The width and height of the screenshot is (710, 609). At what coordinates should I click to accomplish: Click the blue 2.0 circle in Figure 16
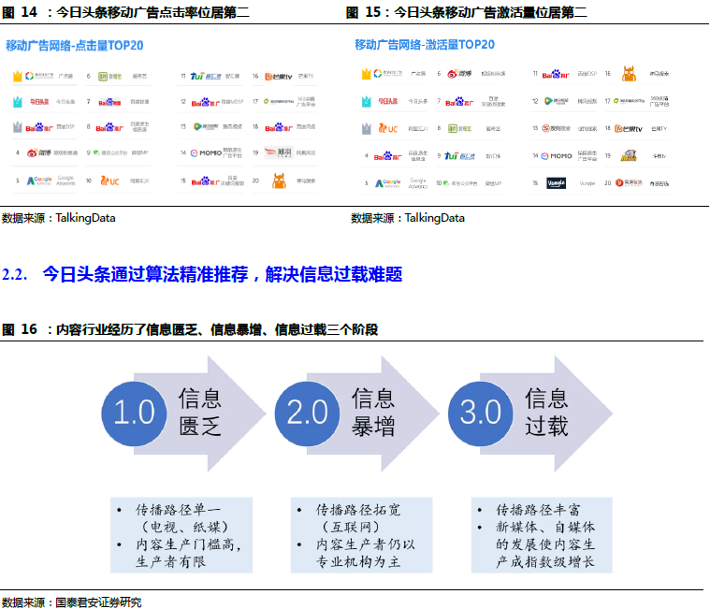[x=308, y=413]
